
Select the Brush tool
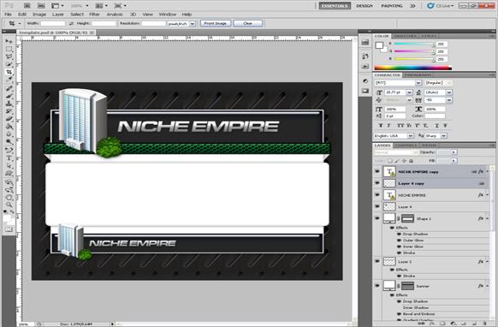tap(9, 96)
